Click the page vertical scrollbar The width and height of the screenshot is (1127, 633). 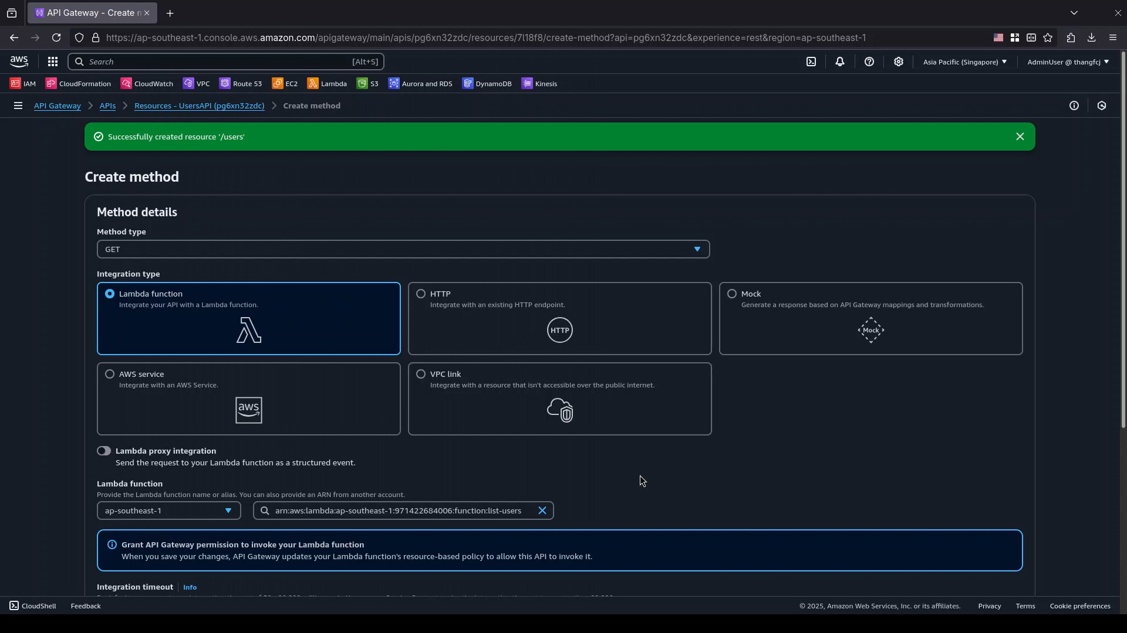point(1123,240)
